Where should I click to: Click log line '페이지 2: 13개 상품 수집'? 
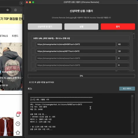tap(40, 122)
